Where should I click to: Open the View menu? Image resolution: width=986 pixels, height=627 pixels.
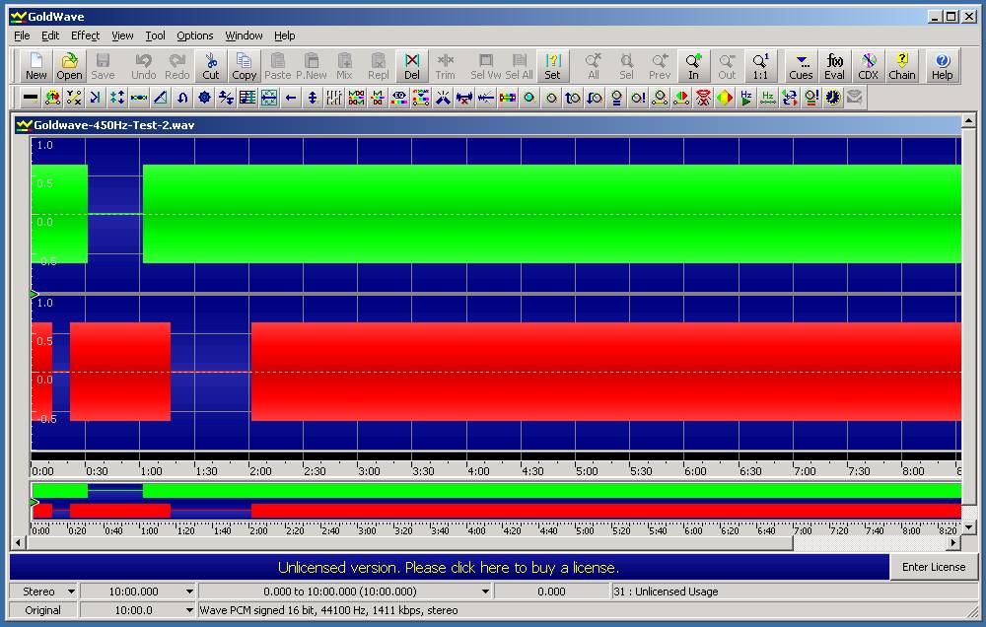(122, 35)
